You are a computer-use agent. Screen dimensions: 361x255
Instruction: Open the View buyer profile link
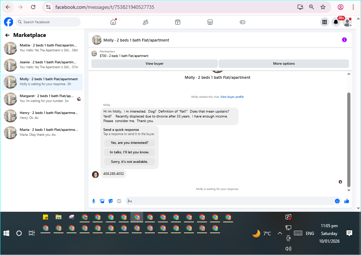[232, 97]
